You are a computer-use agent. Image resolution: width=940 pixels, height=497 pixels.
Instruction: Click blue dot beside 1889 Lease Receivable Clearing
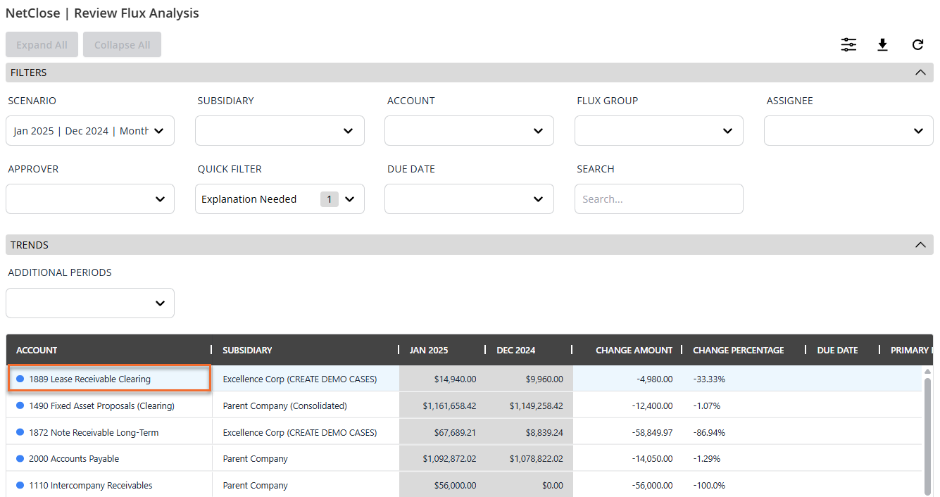coord(20,379)
